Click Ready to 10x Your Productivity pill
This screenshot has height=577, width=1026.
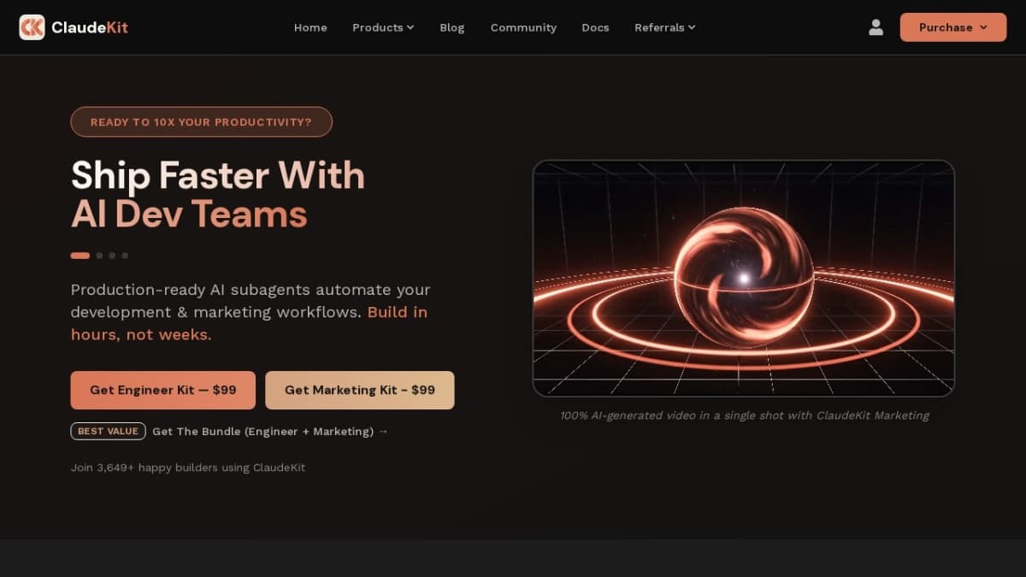(x=201, y=122)
